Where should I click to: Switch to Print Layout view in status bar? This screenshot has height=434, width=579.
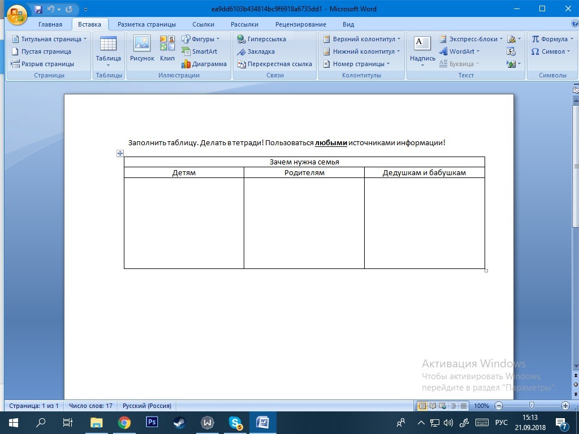pos(422,406)
